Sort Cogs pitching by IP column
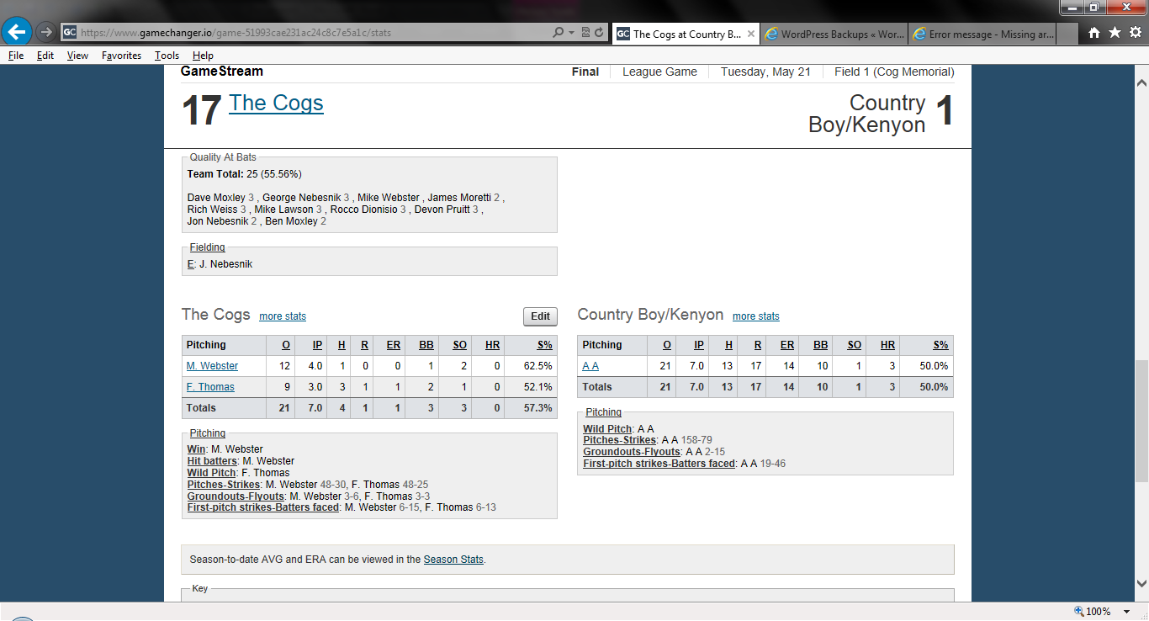Image resolution: width=1149 pixels, height=621 pixels. click(317, 345)
